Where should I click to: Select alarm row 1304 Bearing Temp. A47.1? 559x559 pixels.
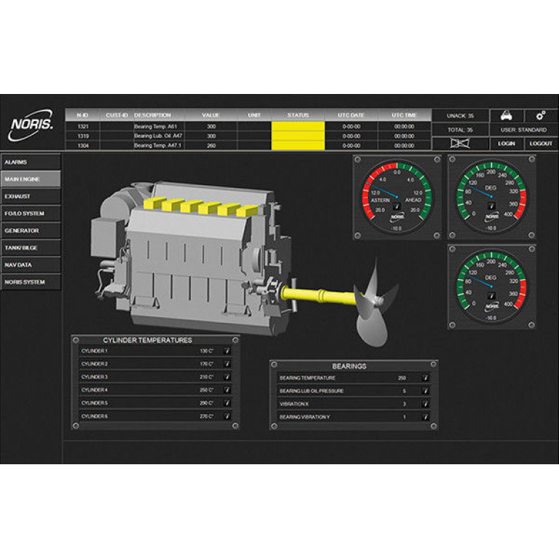(x=155, y=145)
